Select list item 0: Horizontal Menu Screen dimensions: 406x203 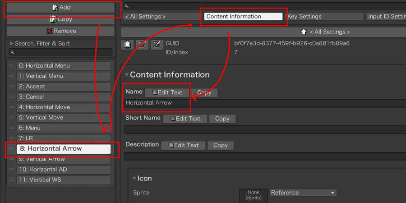coord(64,66)
